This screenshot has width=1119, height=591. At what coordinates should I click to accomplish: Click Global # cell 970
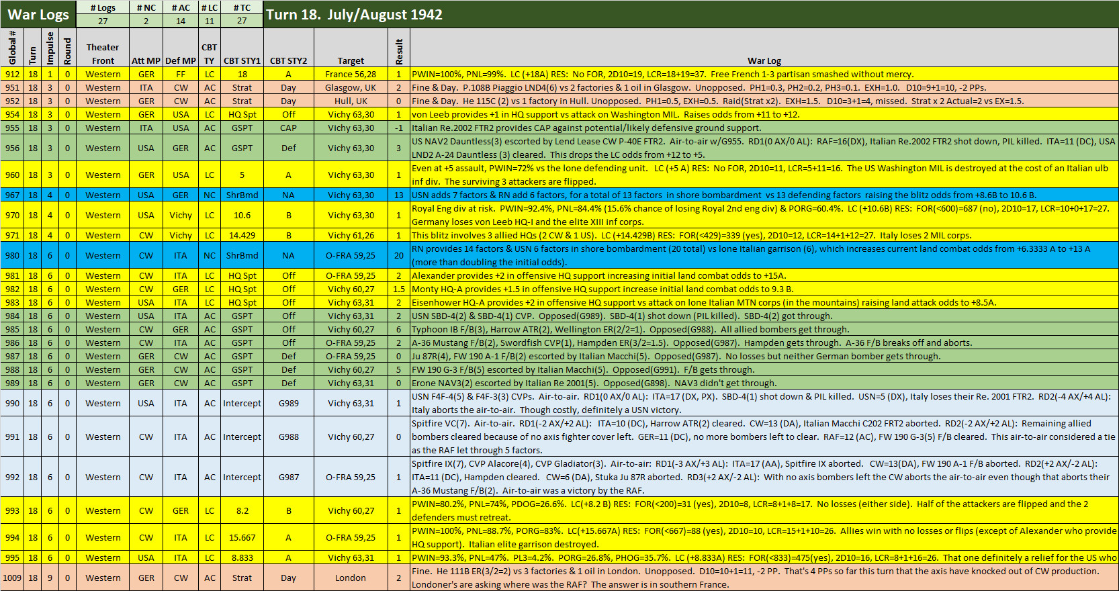pos(12,215)
